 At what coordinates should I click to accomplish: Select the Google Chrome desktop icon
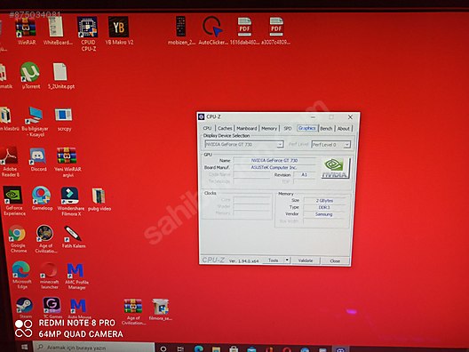pyautogui.click(x=18, y=238)
